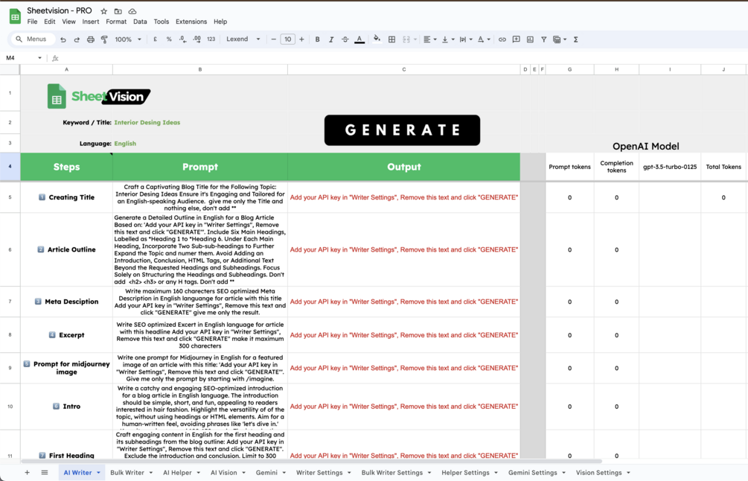The width and height of the screenshot is (748, 481).
Task: Toggle italic formatting
Action: coord(331,39)
